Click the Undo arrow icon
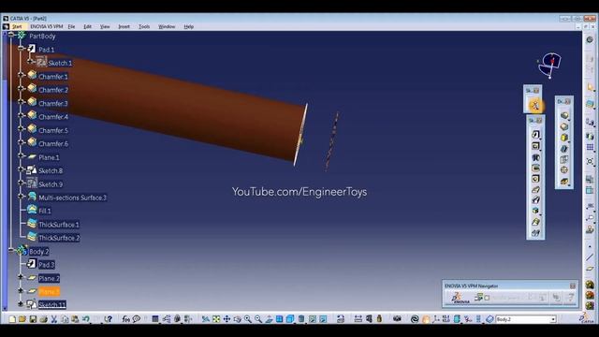The height and width of the screenshot is (337, 599). pyautogui.click(x=86, y=318)
